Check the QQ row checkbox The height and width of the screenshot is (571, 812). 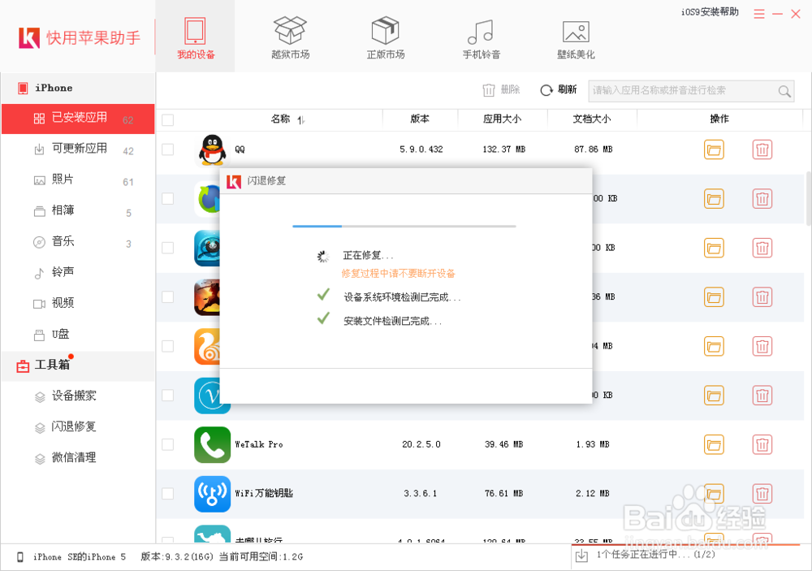coord(167,149)
